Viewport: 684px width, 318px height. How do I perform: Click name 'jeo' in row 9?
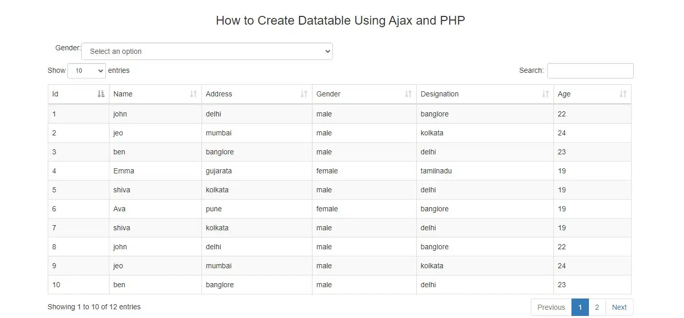[118, 266]
